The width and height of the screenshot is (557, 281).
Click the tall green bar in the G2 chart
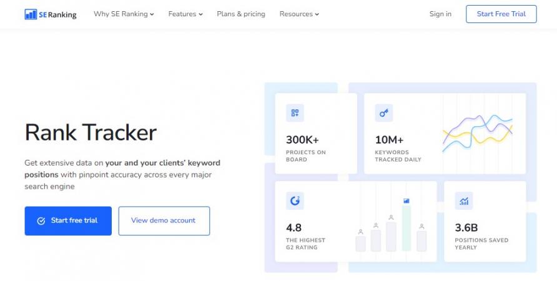coord(407,228)
